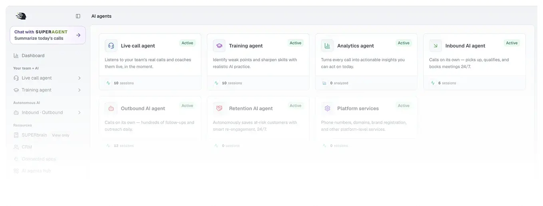Click the headset icon beside sidebar Live call agent

[x=16, y=78]
